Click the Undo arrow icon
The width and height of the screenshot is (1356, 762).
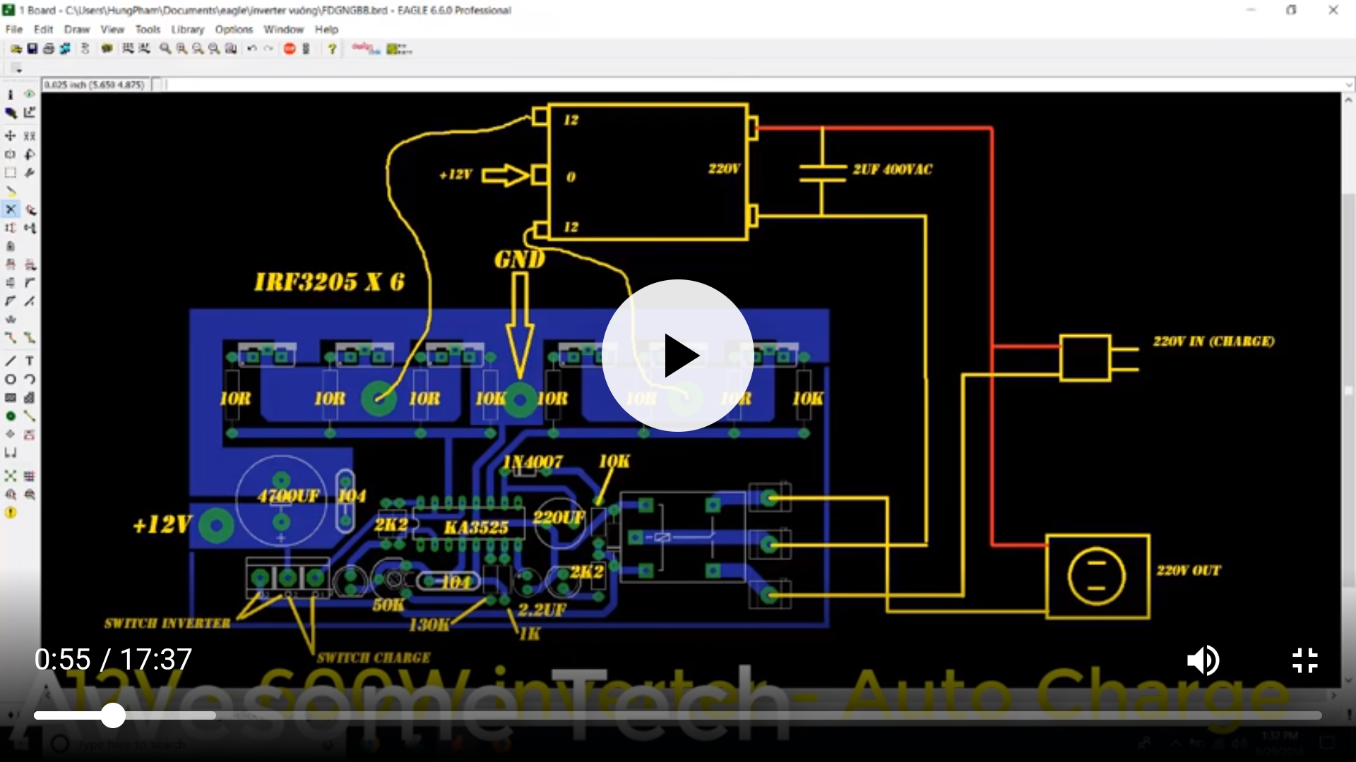[251, 49]
